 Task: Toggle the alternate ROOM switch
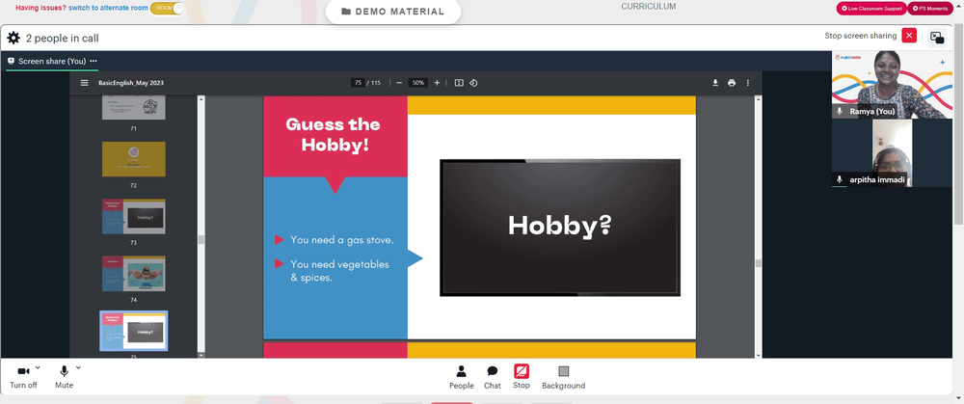pos(167,9)
